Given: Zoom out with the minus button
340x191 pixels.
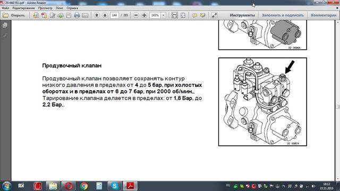Looking at the screenshot, I should click(136, 15).
